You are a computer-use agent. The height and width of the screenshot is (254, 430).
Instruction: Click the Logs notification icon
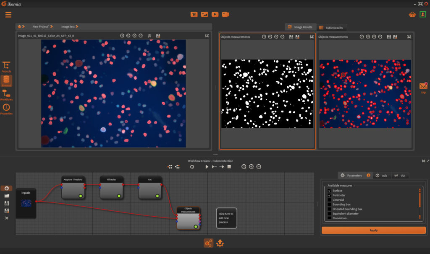(423, 86)
